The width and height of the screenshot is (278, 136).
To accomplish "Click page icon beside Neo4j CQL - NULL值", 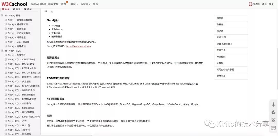I will [6, 125].
